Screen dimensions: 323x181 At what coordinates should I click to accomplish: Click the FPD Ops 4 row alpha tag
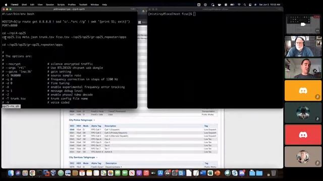(96, 139)
